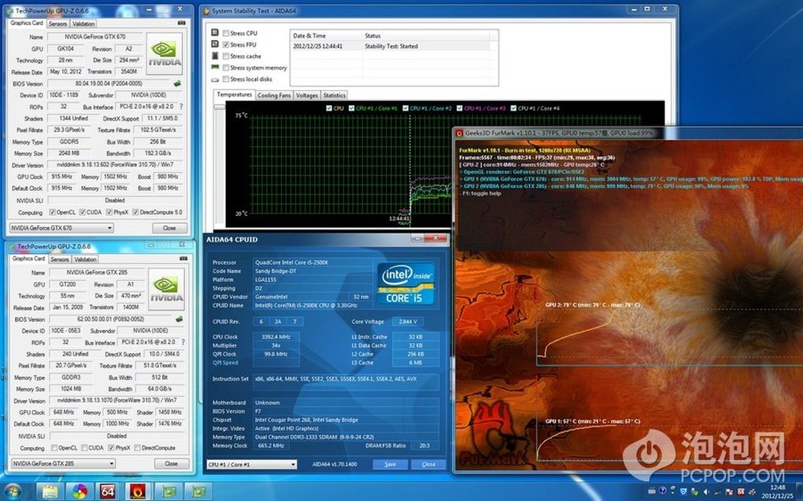Toggle the yellow CPU graph checkbox
803x501 pixels.
click(x=328, y=108)
